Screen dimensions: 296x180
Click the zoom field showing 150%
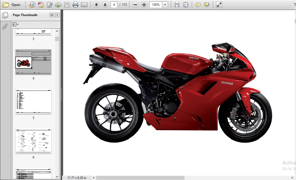click(x=156, y=5)
